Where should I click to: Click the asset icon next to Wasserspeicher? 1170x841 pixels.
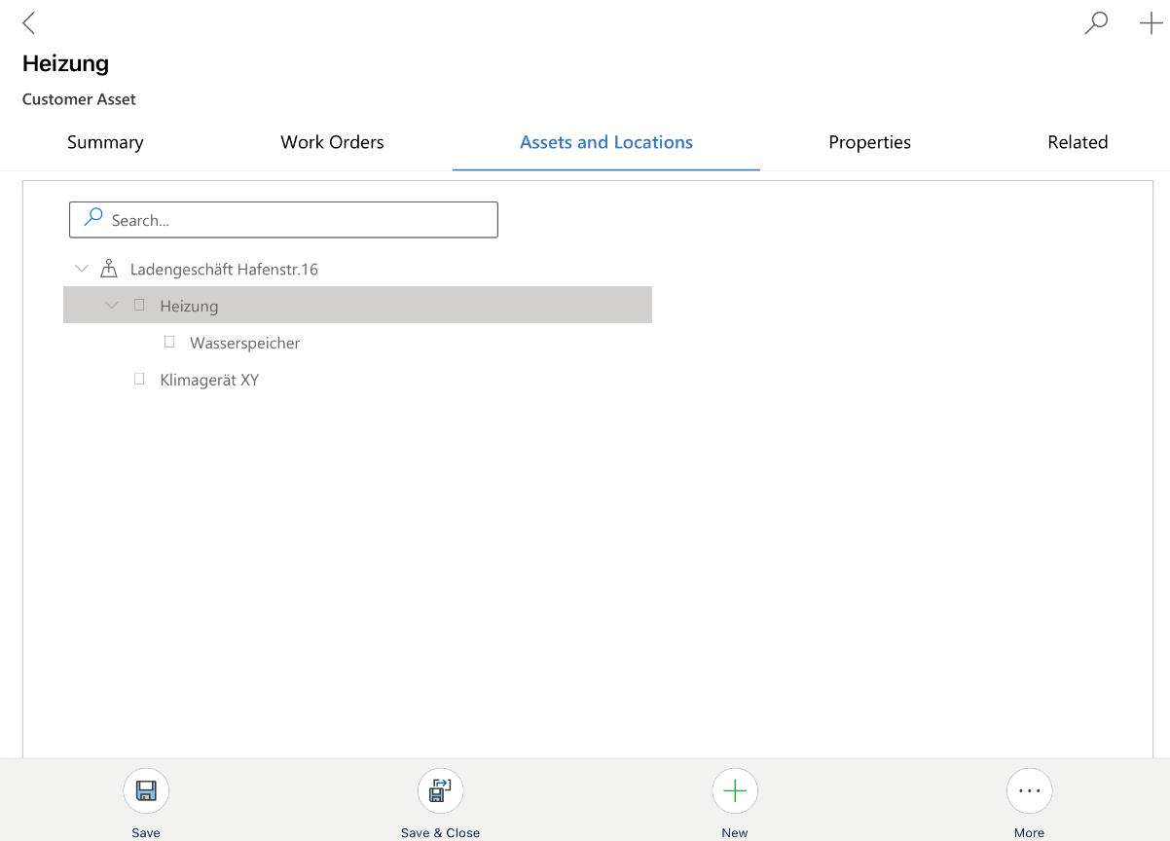pos(169,342)
